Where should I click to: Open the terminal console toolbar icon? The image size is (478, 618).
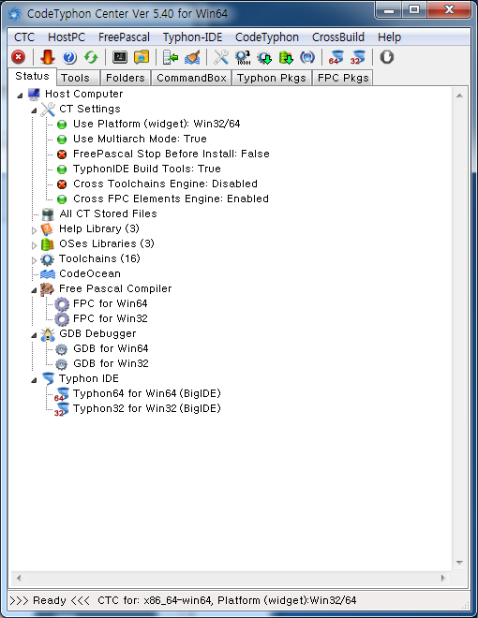coord(120,57)
